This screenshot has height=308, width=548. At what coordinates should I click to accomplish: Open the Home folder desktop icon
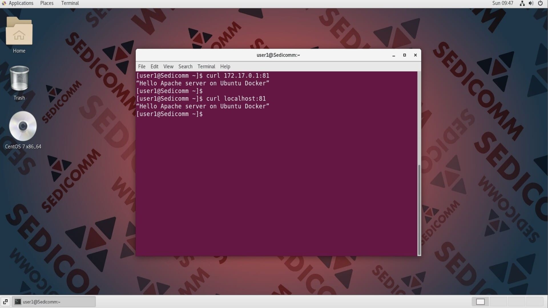[19, 31]
